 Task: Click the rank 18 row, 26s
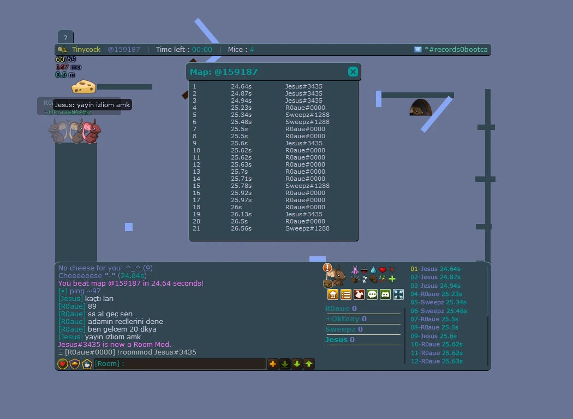tap(273, 206)
